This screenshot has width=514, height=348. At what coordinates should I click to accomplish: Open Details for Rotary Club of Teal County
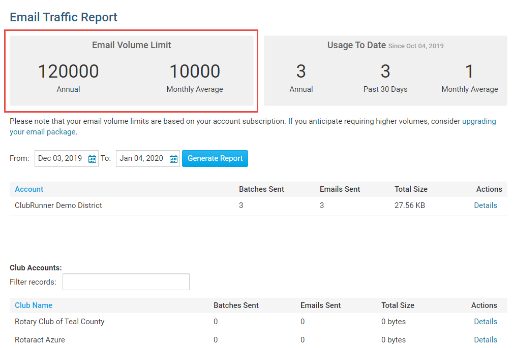coord(485,322)
